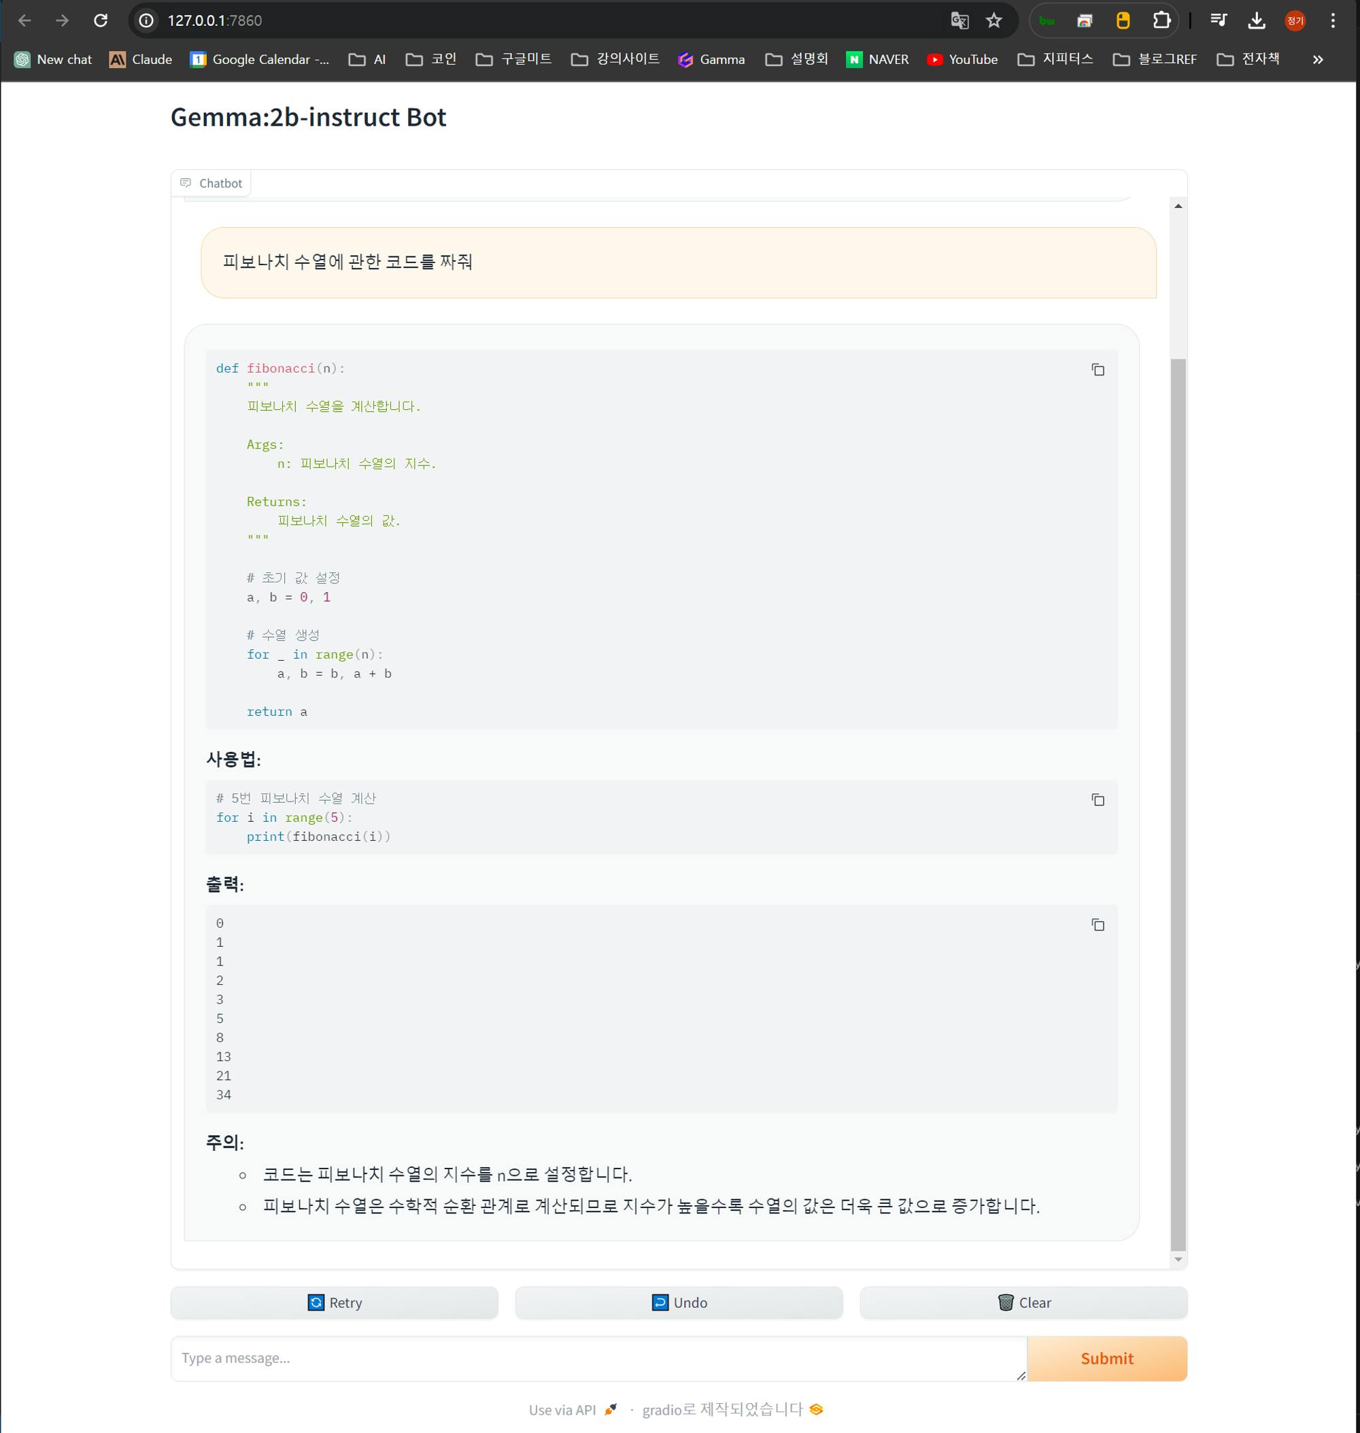The image size is (1360, 1433).
Task: Clear the chat conversation
Action: tap(1023, 1302)
